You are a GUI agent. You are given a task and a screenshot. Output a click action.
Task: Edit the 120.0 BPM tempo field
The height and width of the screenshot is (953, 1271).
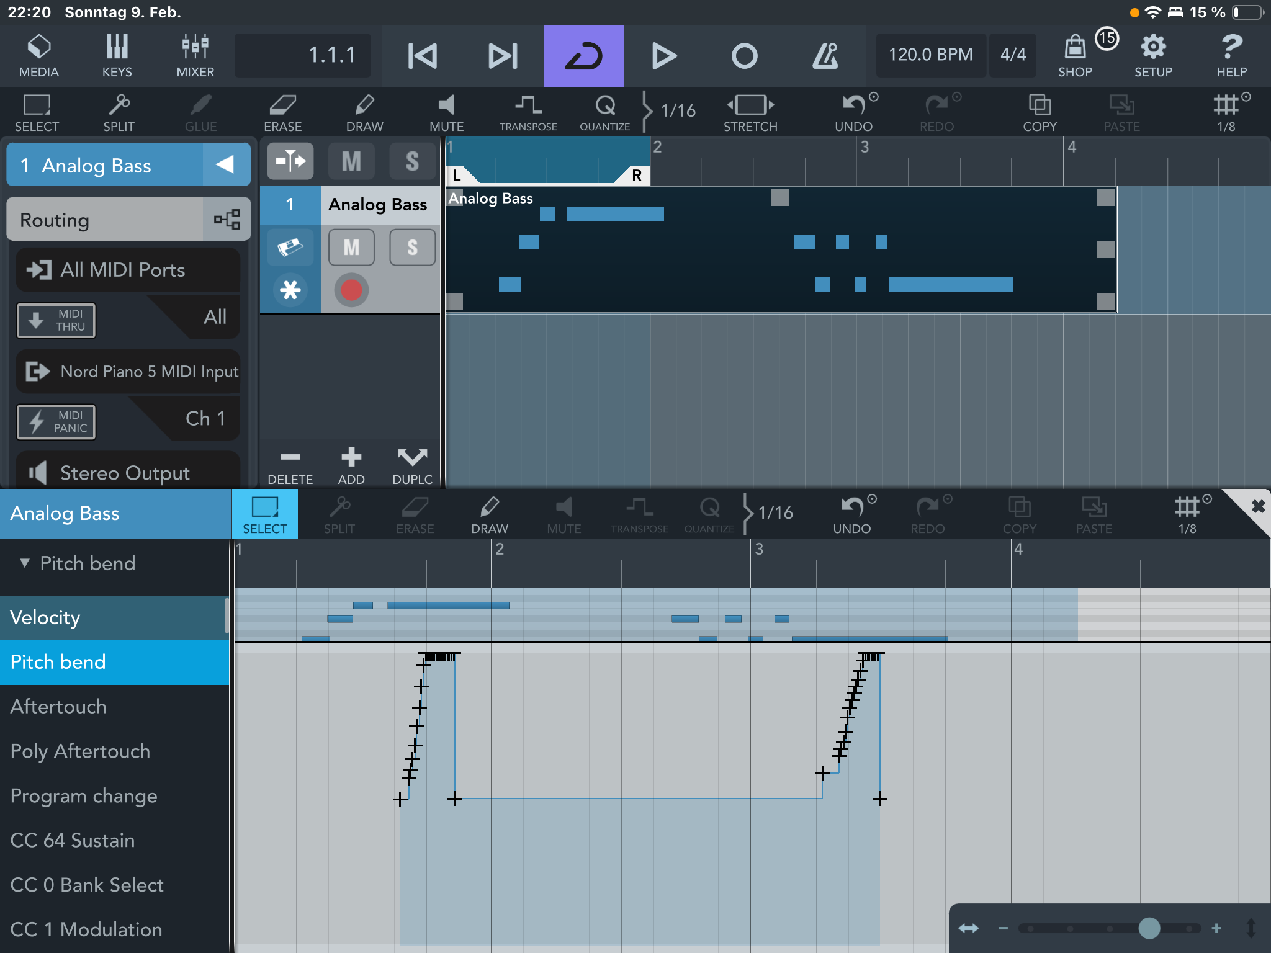(x=930, y=55)
